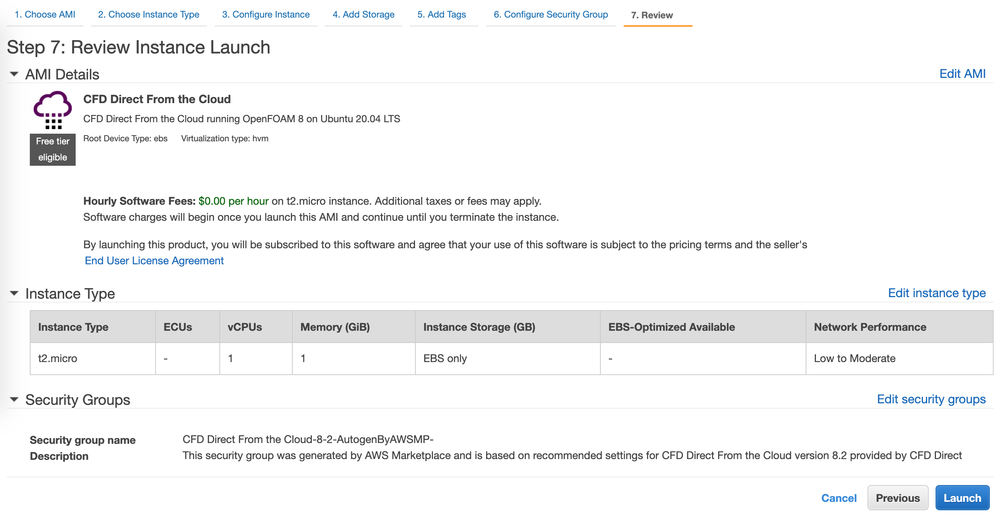Screen dimensions: 999x524
Task: Collapse the Security Groups section
Action: point(14,399)
